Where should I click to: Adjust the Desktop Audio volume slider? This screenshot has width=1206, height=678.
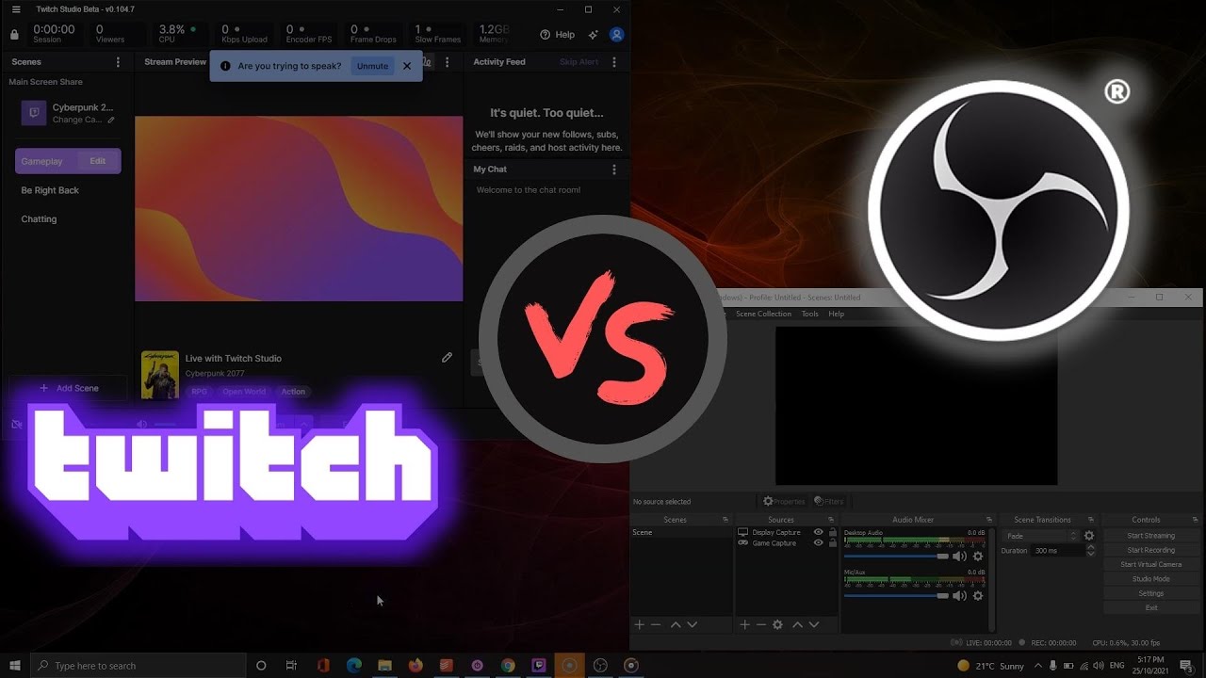896,557
